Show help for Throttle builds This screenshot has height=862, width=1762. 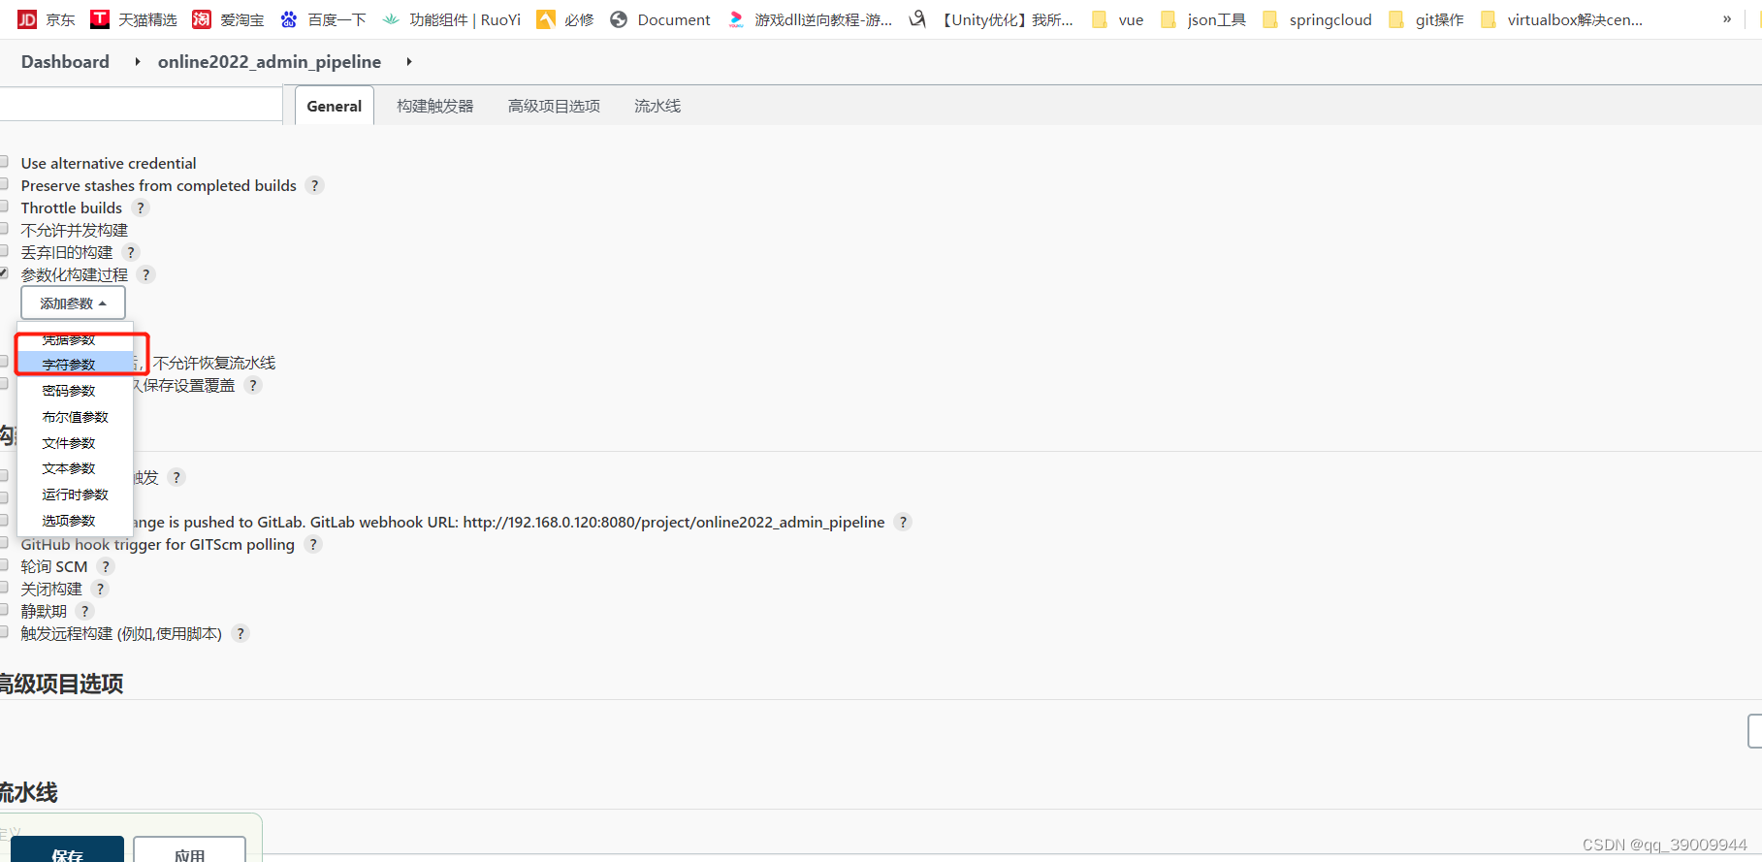(141, 208)
